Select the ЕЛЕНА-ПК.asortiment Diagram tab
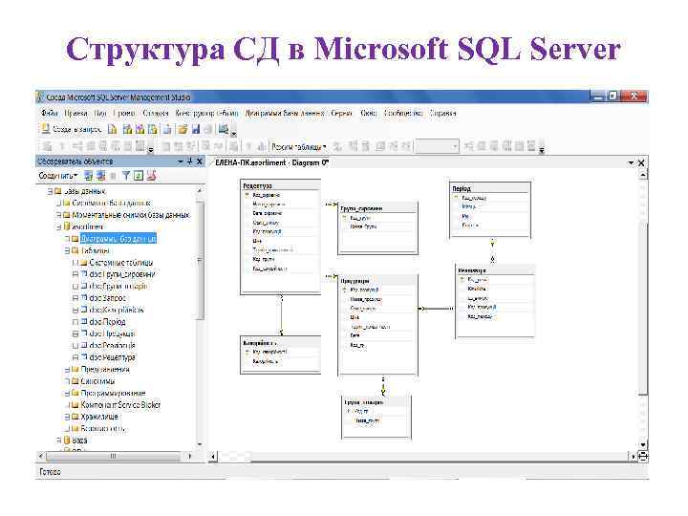 [271, 162]
